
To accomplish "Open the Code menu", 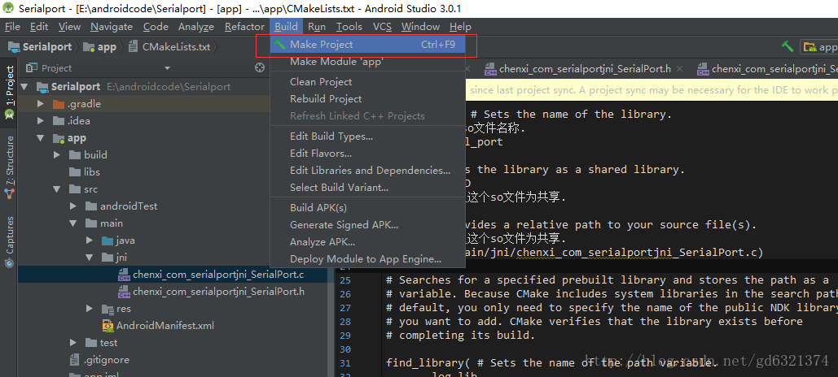I will click(x=156, y=27).
